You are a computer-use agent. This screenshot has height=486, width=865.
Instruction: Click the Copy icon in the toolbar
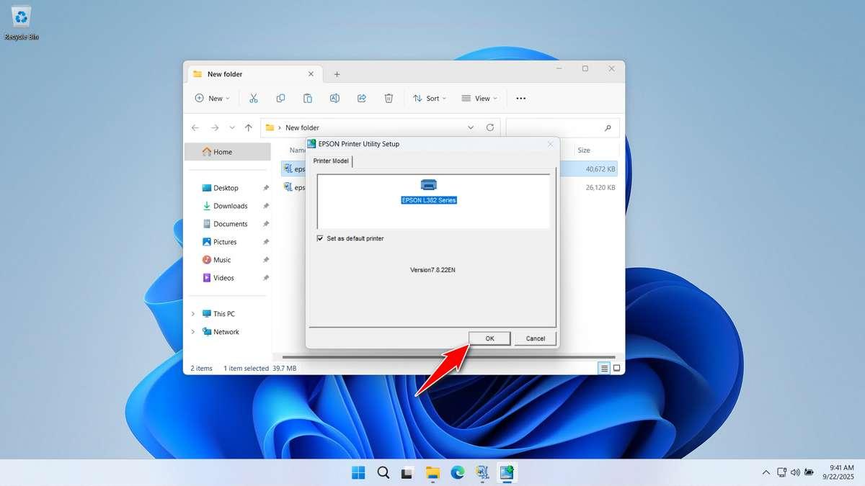tap(280, 98)
